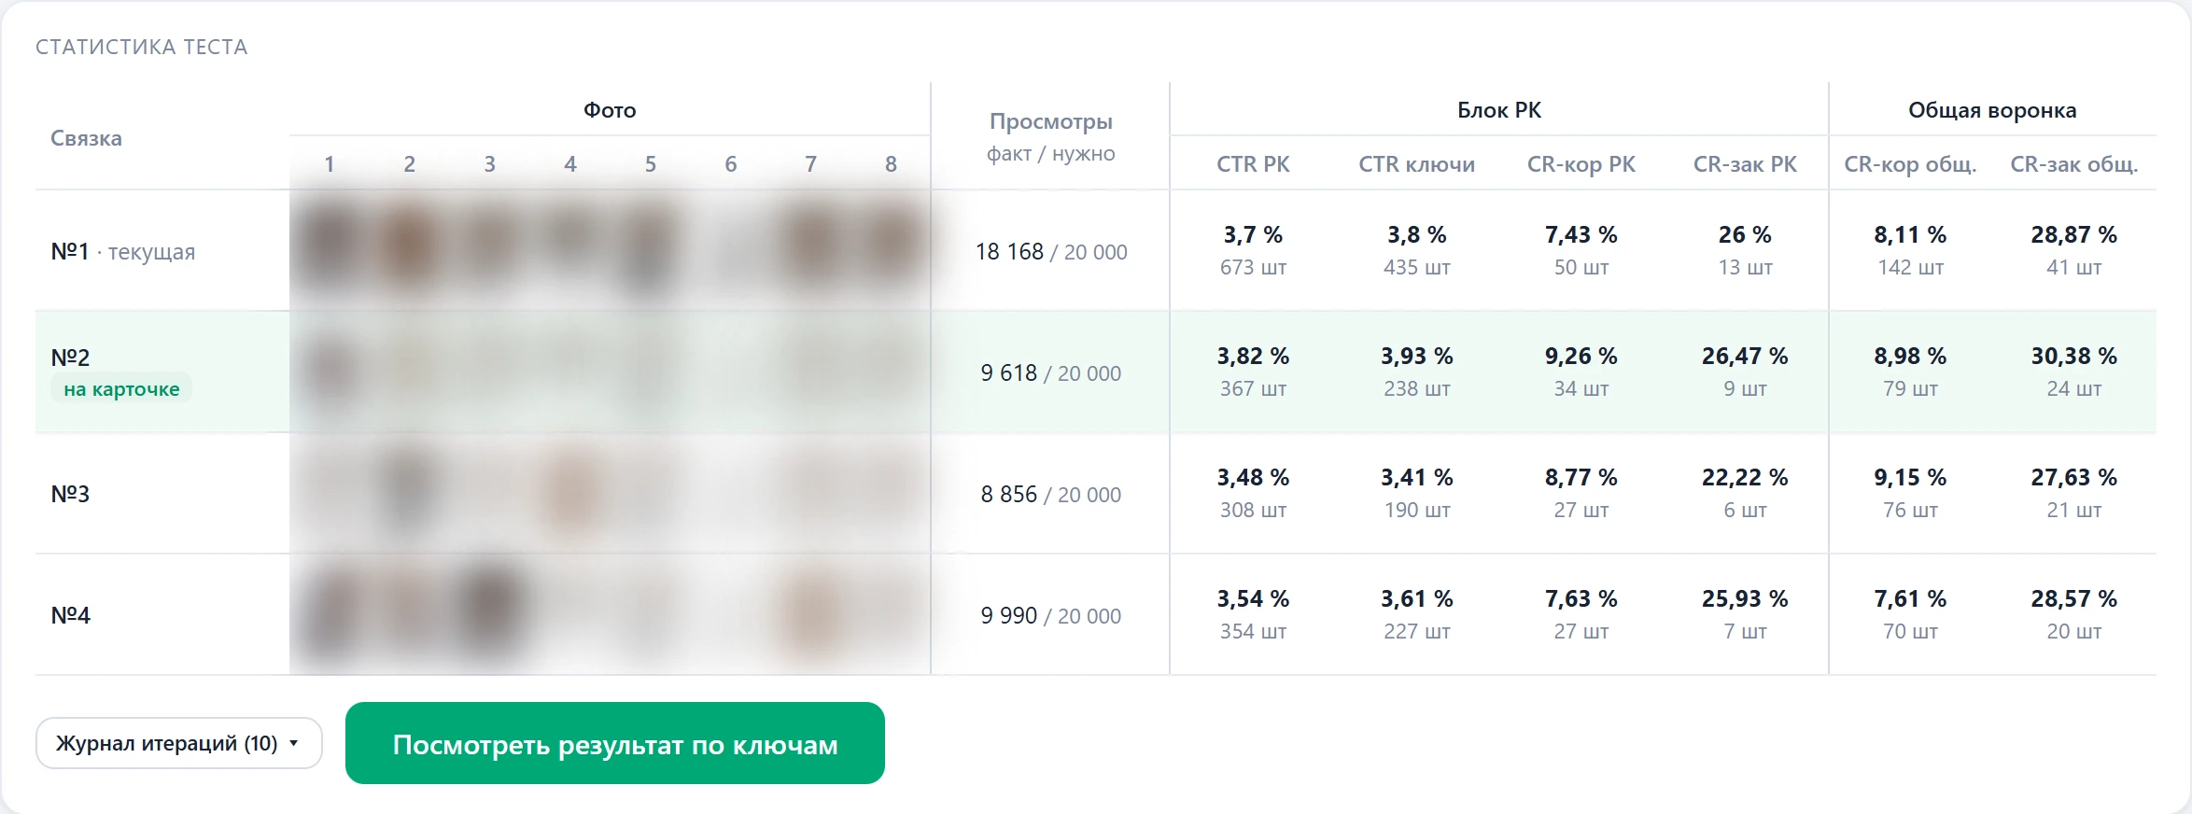Click the "3,48 %" CTR РК value
This screenshot has width=2192, height=814.
(x=1253, y=477)
